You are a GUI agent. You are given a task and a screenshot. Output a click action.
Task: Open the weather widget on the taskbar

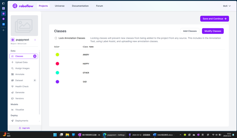pos(7,135)
